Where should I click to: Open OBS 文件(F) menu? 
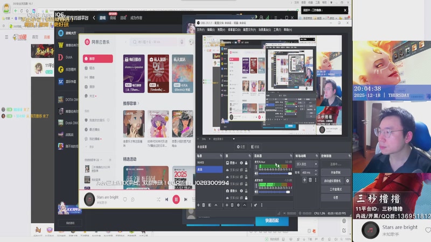(200, 30)
